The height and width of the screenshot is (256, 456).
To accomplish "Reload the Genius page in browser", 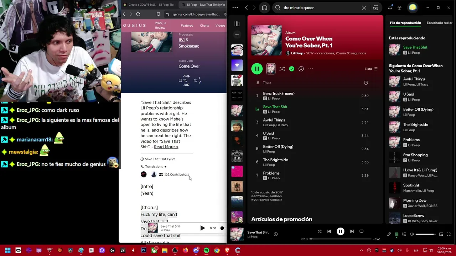I will pyautogui.click(x=138, y=14).
